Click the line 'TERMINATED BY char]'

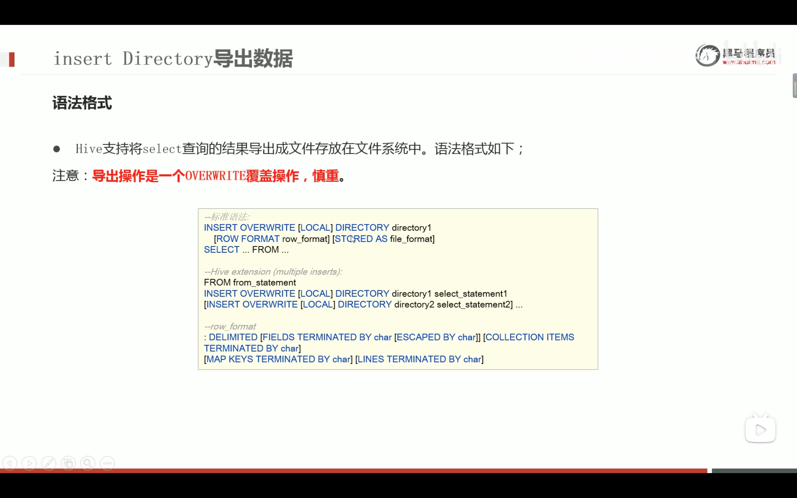click(252, 348)
